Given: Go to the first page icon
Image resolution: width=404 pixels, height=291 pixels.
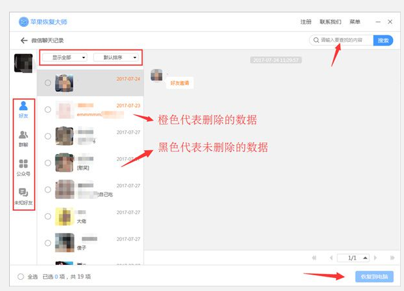Looking at the screenshot, I should (x=314, y=258).
